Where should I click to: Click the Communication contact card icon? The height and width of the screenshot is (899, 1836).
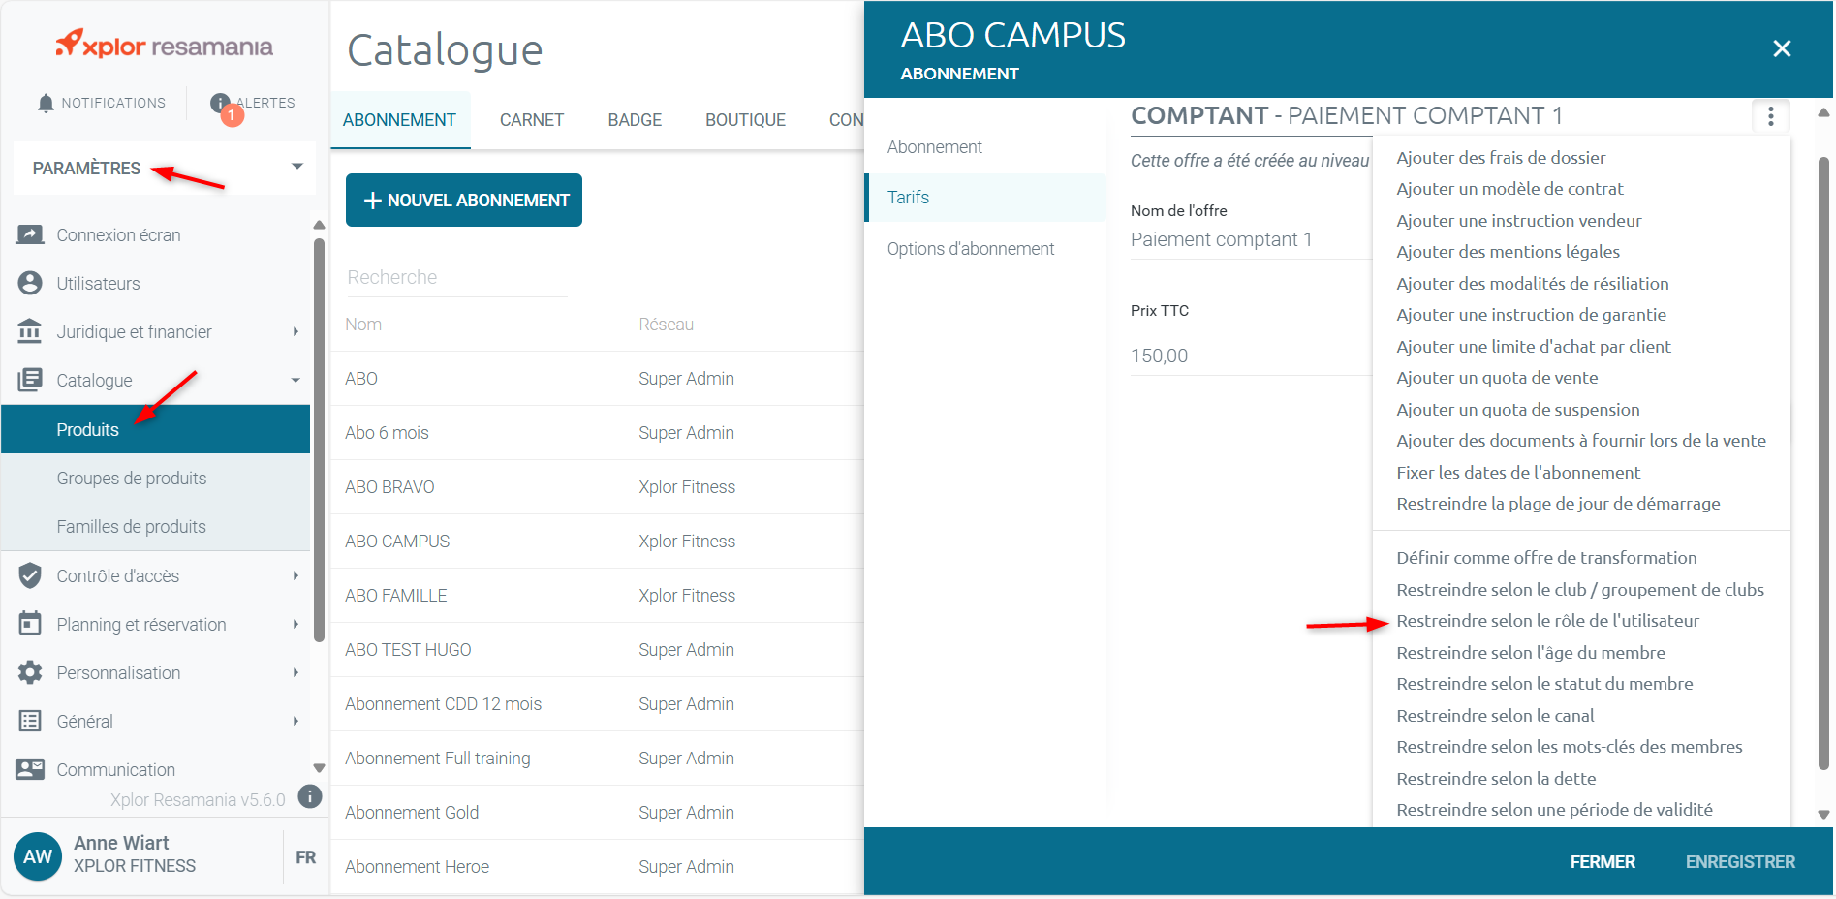point(30,769)
